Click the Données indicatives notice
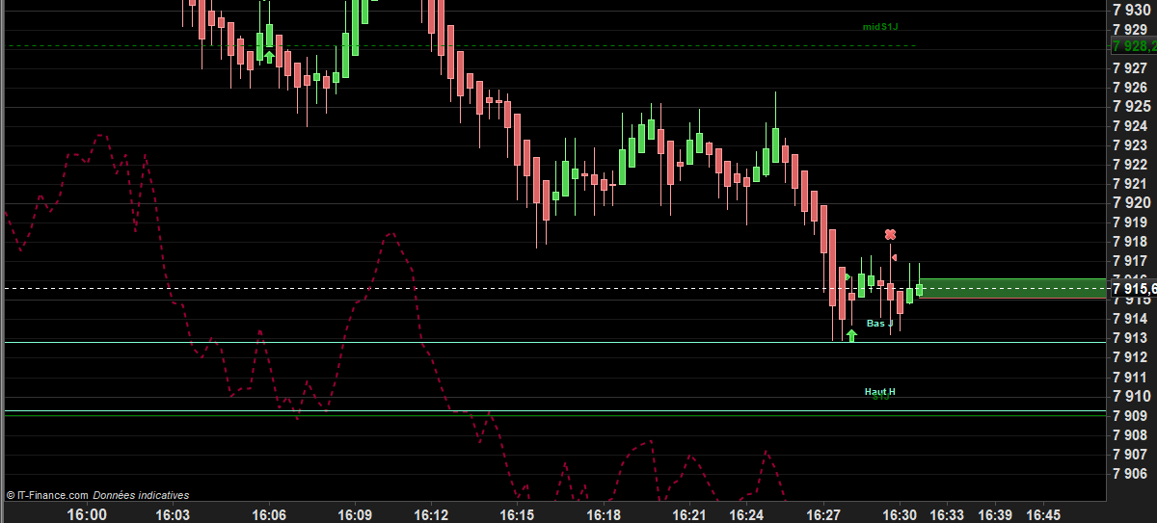Screen dimensions: 1157x523 tap(142, 495)
